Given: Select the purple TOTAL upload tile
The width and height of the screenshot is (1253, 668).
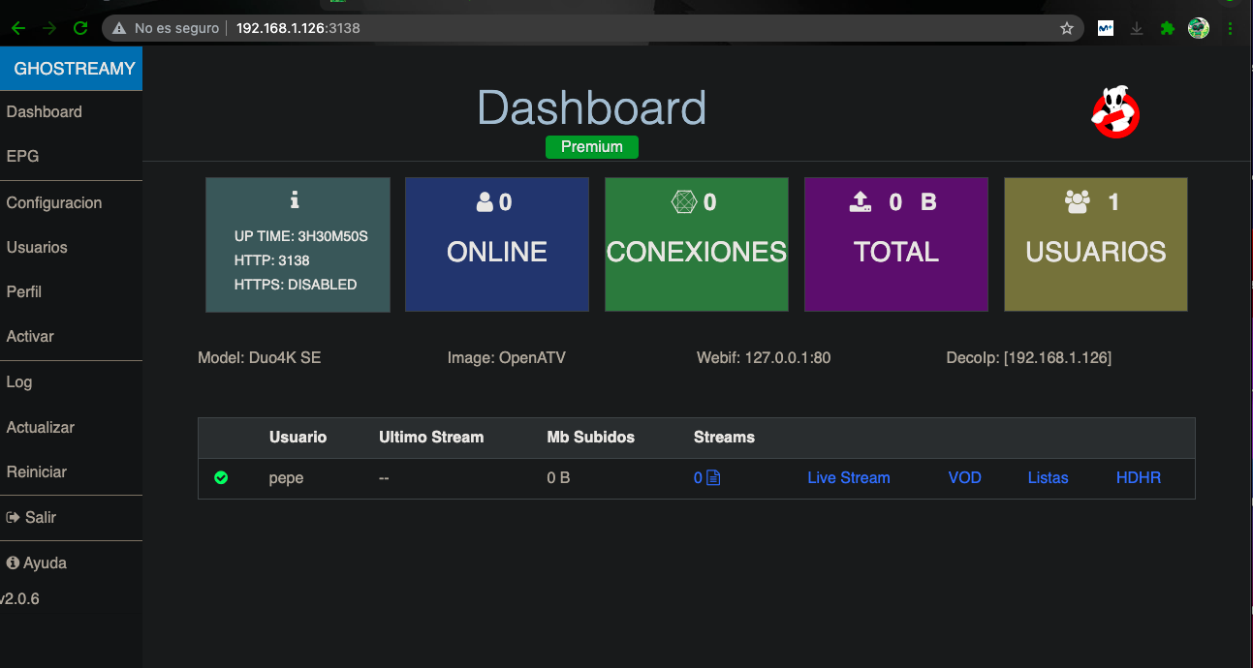Looking at the screenshot, I should coord(895,244).
